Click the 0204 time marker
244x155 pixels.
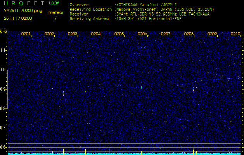point(95,34)
